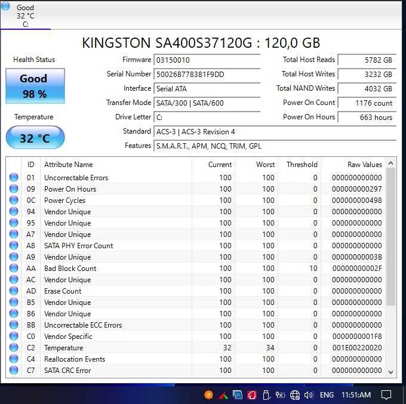Viewport: 406px width, 404px height.
Task: Click status orb for ID B5 row
Action: pos(14,303)
